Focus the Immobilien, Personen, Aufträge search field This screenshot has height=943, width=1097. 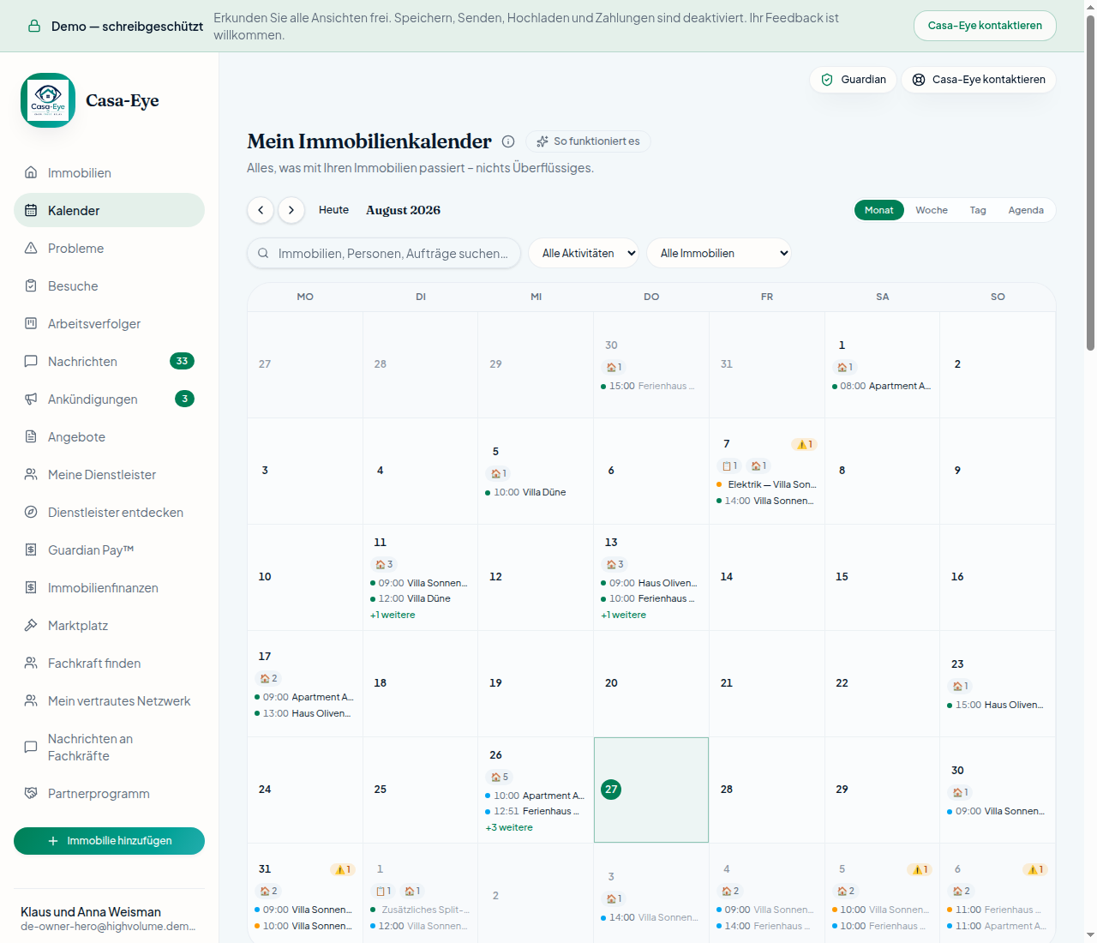click(x=384, y=253)
